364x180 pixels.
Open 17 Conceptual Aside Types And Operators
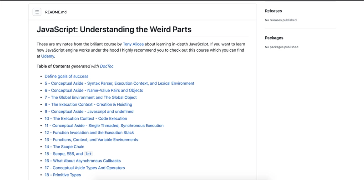pos(85,168)
